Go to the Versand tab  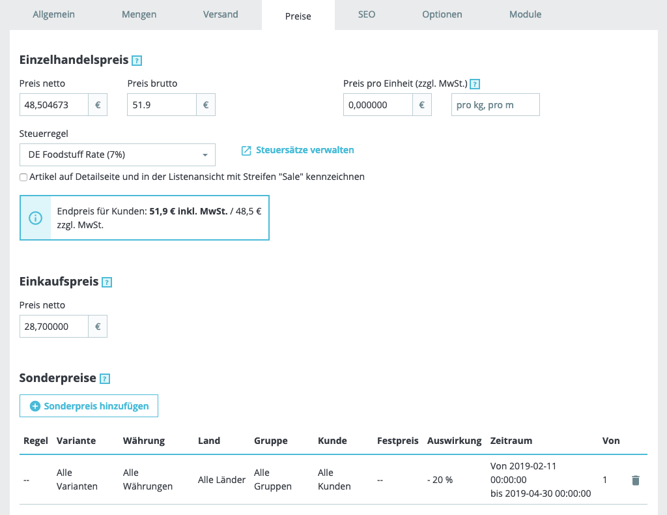point(220,14)
